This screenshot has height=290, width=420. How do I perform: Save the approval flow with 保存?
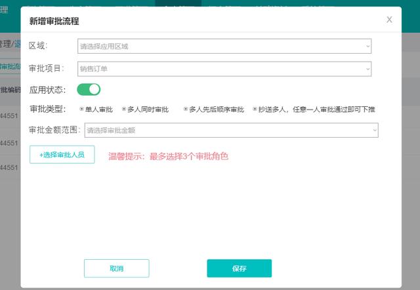(x=239, y=268)
